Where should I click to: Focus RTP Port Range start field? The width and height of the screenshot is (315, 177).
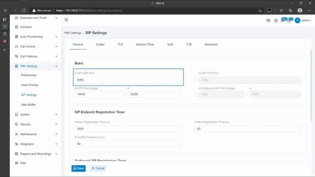98,94
